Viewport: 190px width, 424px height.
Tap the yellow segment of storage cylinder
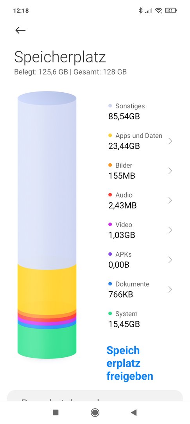coord(47,287)
